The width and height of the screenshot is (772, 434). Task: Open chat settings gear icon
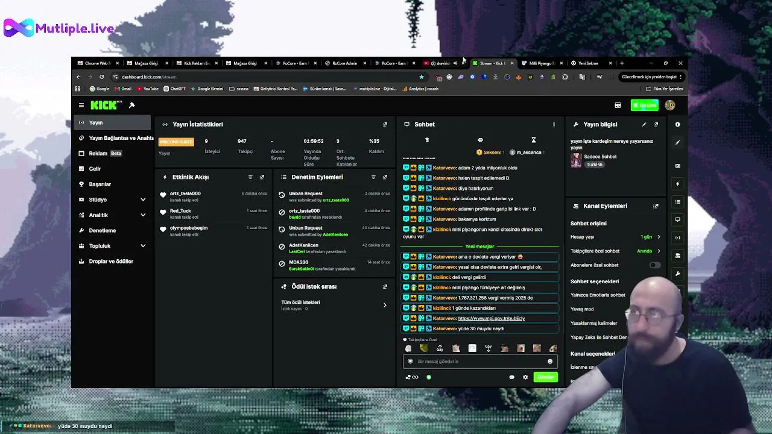click(x=525, y=377)
